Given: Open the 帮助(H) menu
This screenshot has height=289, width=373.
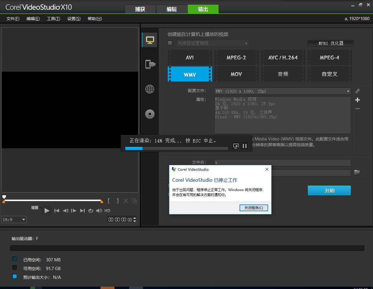Looking at the screenshot, I should [x=95, y=19].
